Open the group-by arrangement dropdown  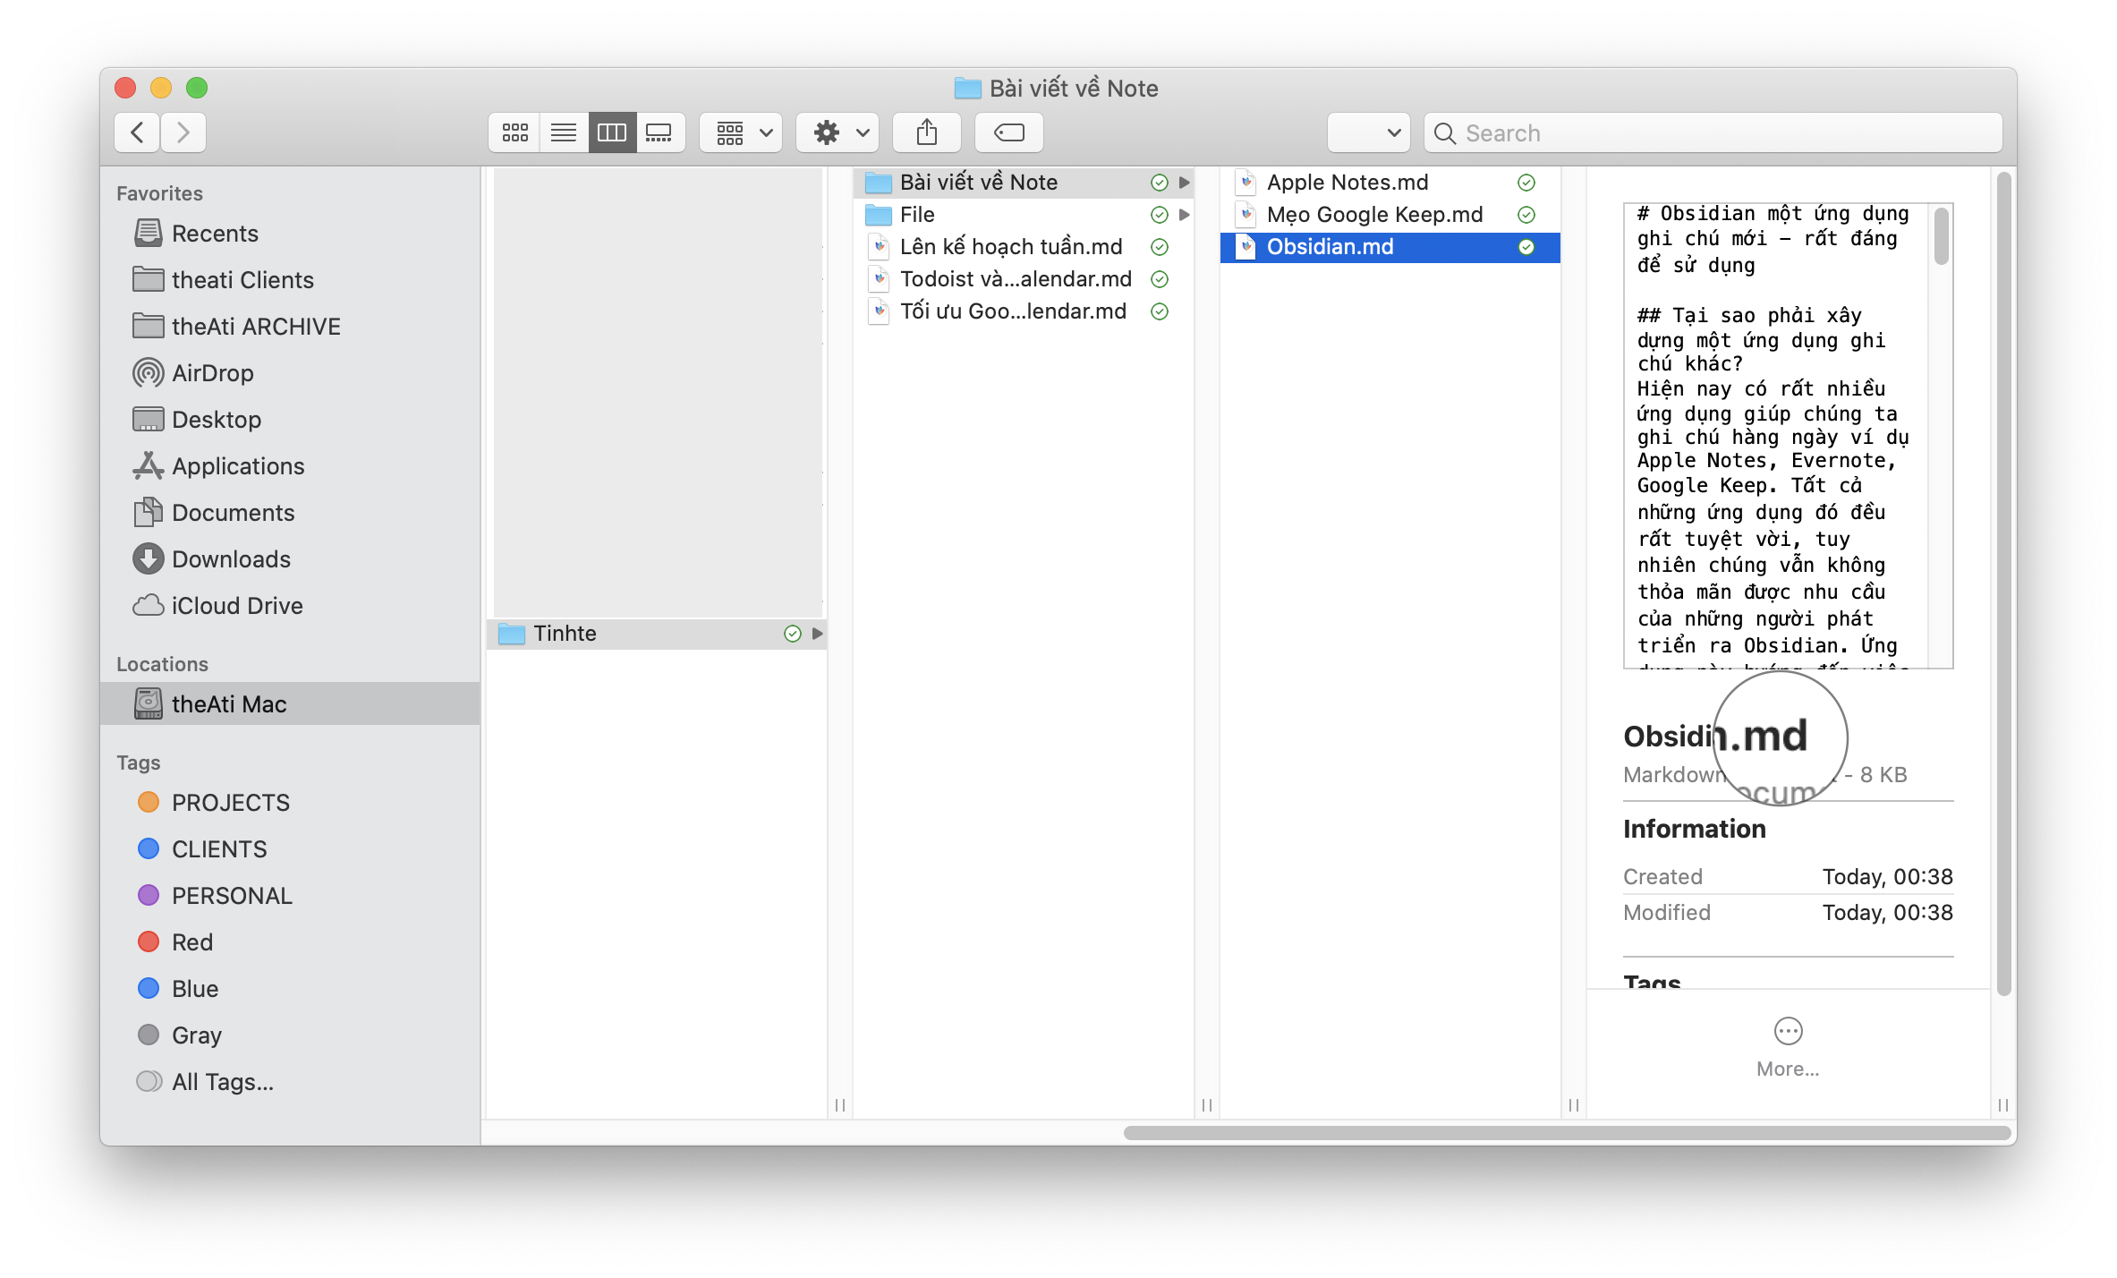click(x=741, y=132)
